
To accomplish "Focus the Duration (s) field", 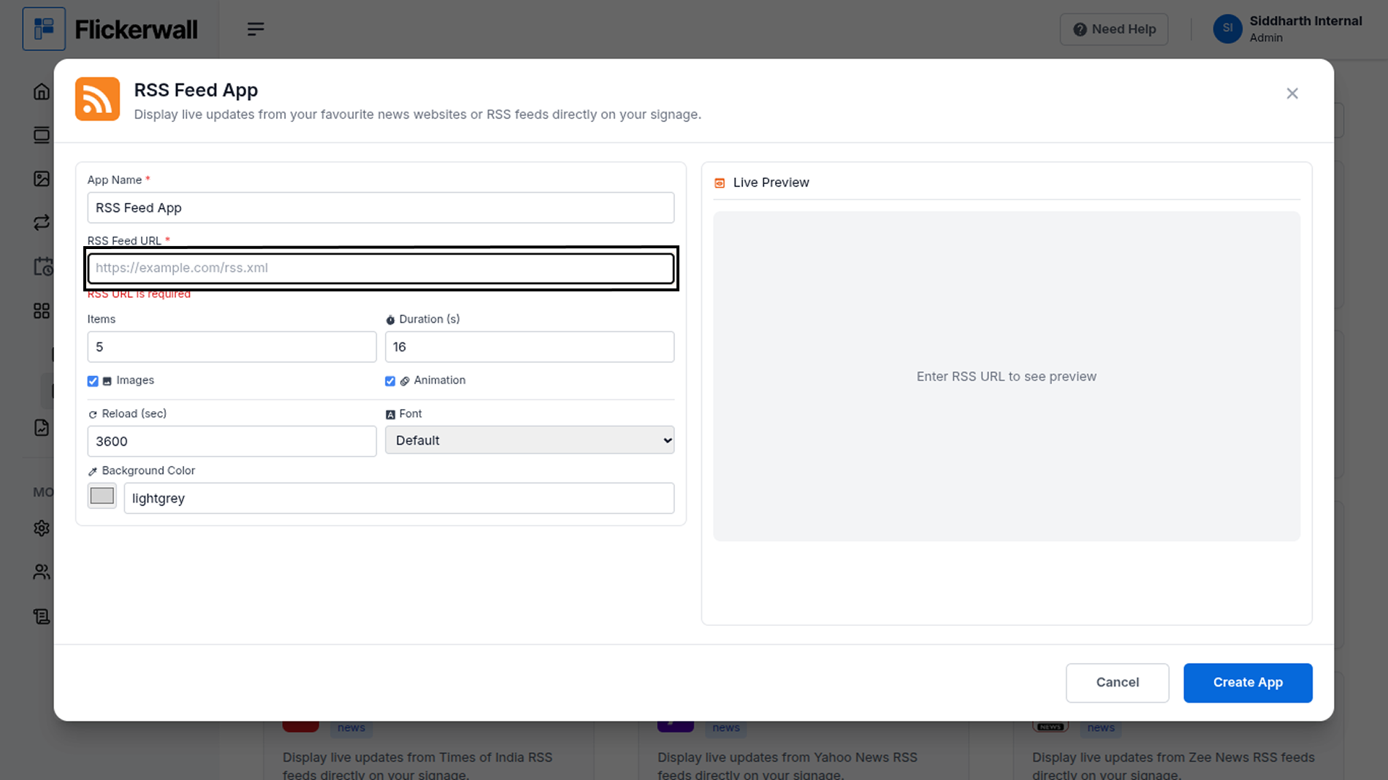I will coord(530,347).
